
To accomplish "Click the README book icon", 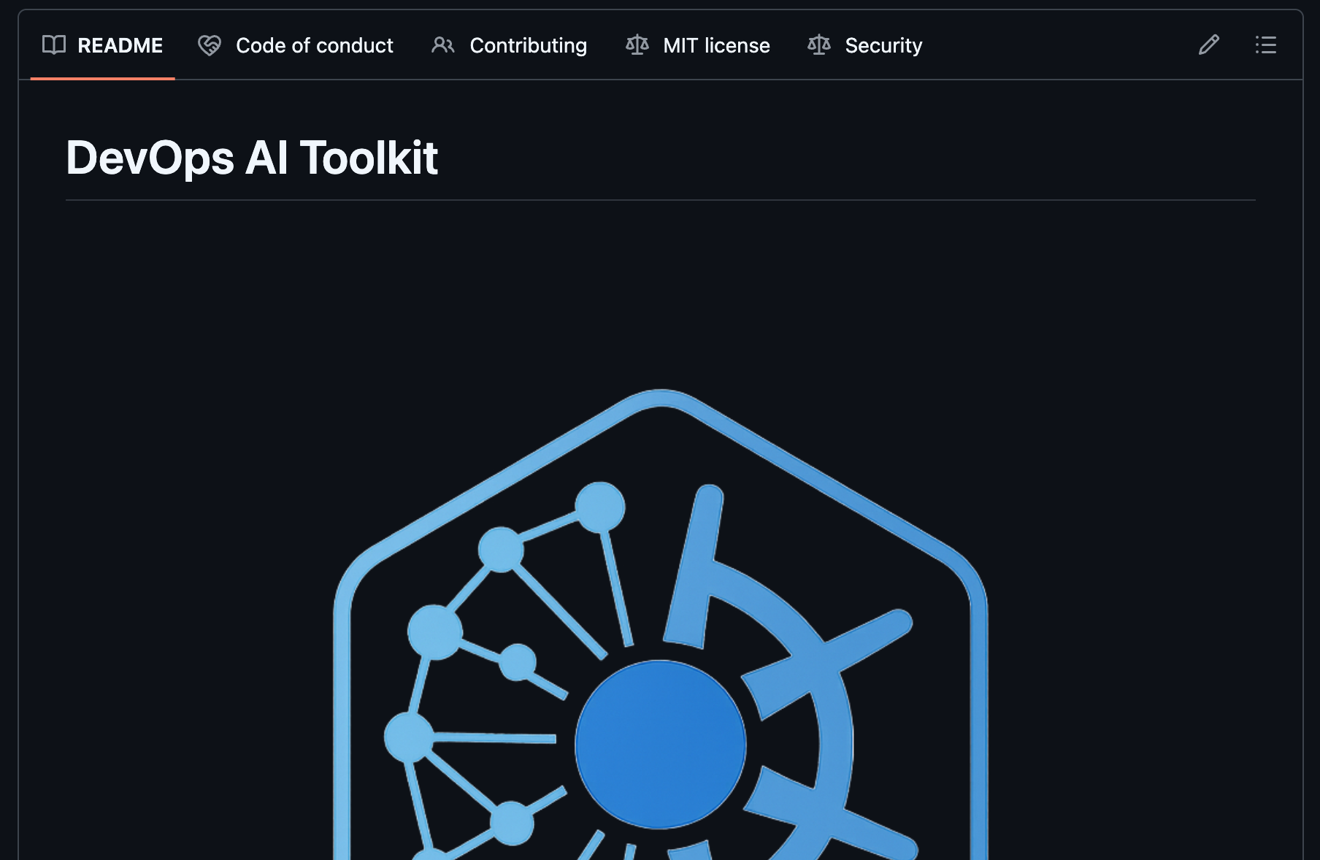I will click(54, 45).
